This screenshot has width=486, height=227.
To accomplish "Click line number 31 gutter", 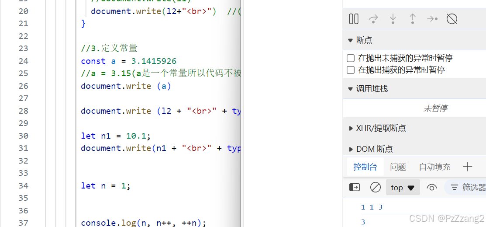I will click(24, 148).
